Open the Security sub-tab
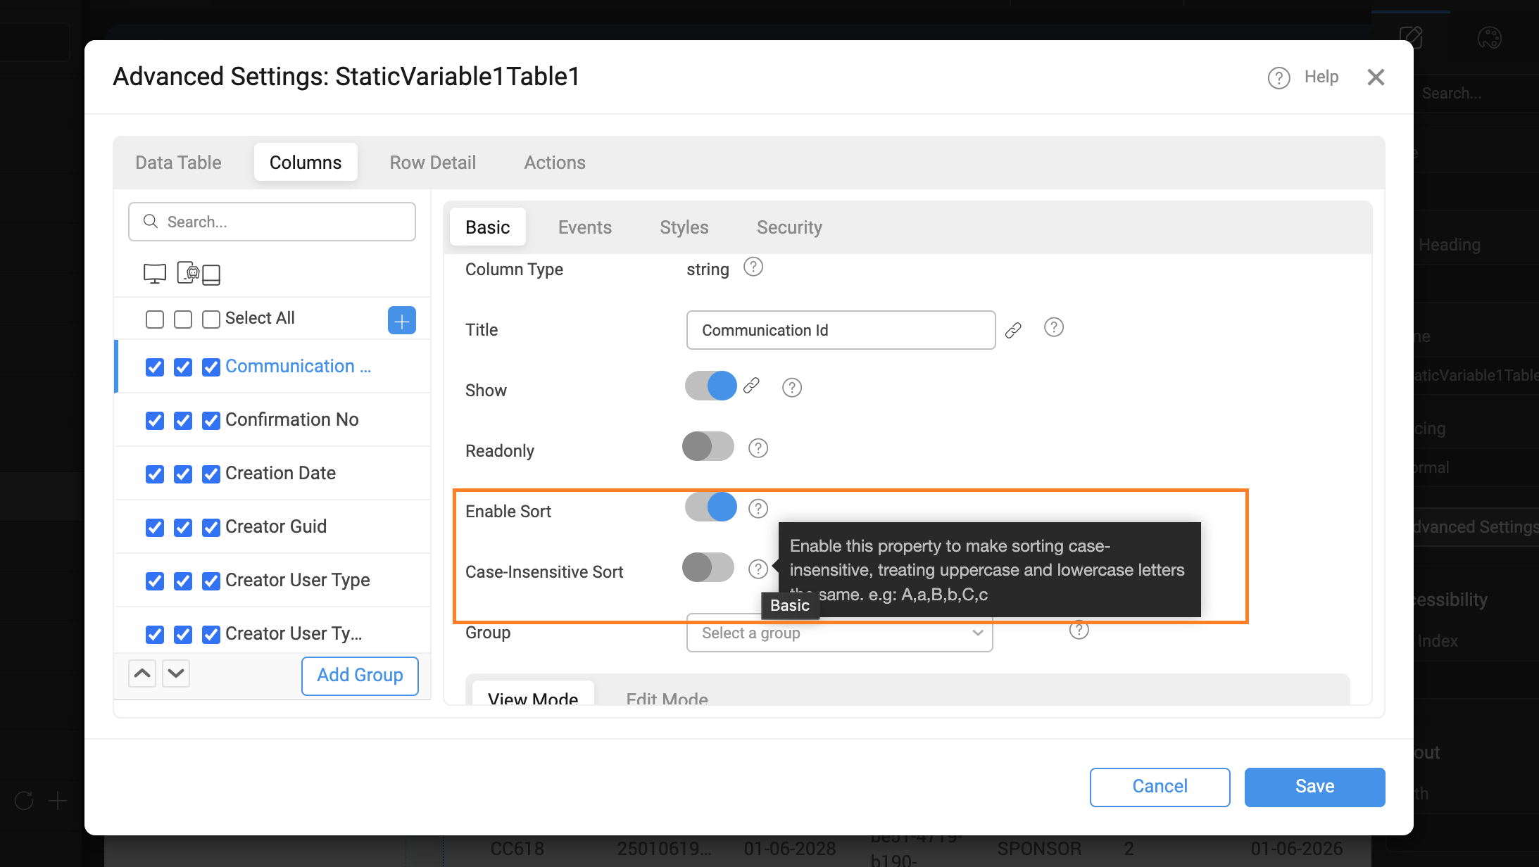Image resolution: width=1539 pixels, height=867 pixels. pos(789,227)
